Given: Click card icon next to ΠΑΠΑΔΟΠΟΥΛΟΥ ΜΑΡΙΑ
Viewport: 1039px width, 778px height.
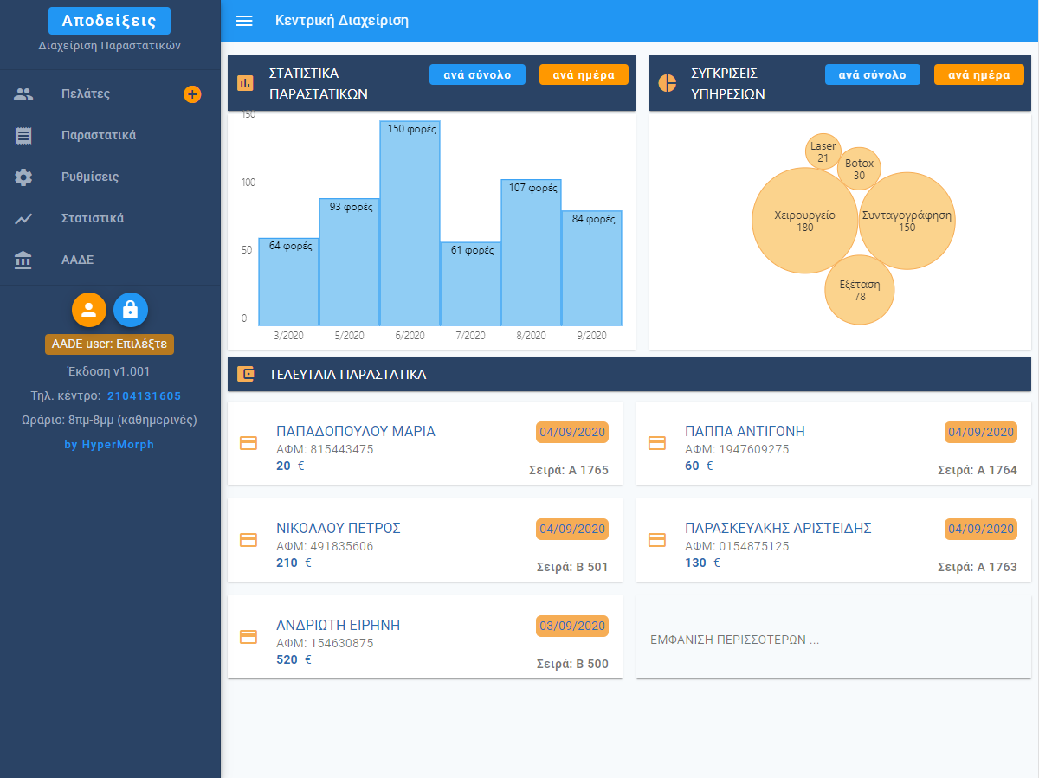Looking at the screenshot, I should tap(248, 443).
